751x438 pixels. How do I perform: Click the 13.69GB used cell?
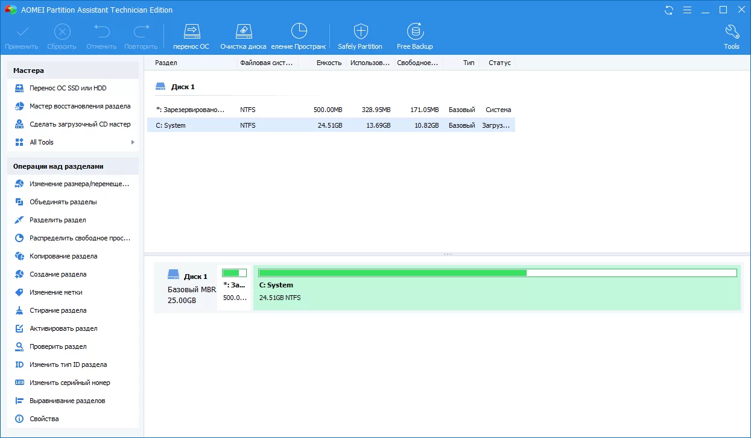click(378, 125)
